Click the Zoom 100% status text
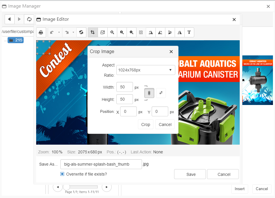This screenshot has width=275, height=198. [50, 152]
